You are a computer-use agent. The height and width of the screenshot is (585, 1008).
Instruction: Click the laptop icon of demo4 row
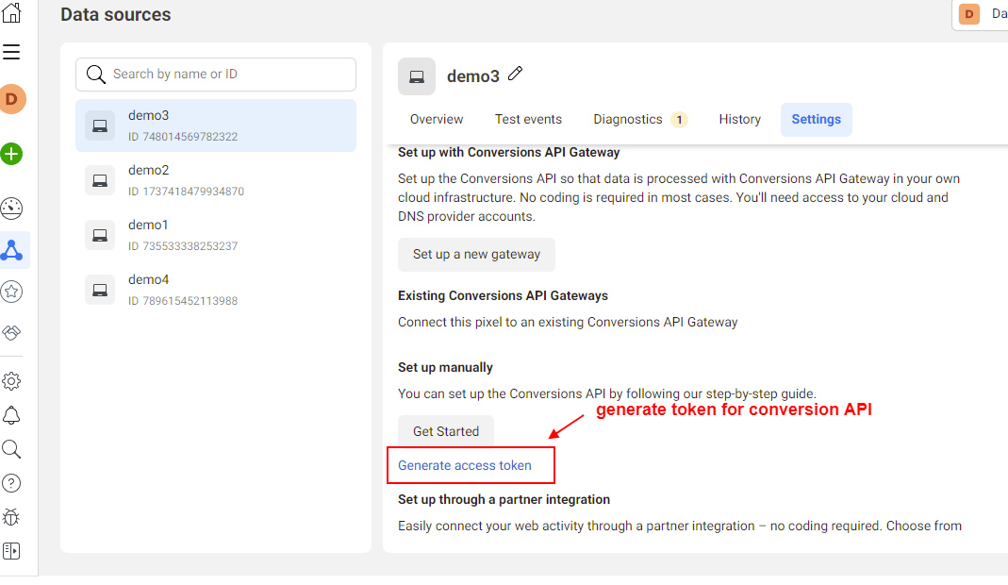pyautogui.click(x=100, y=290)
